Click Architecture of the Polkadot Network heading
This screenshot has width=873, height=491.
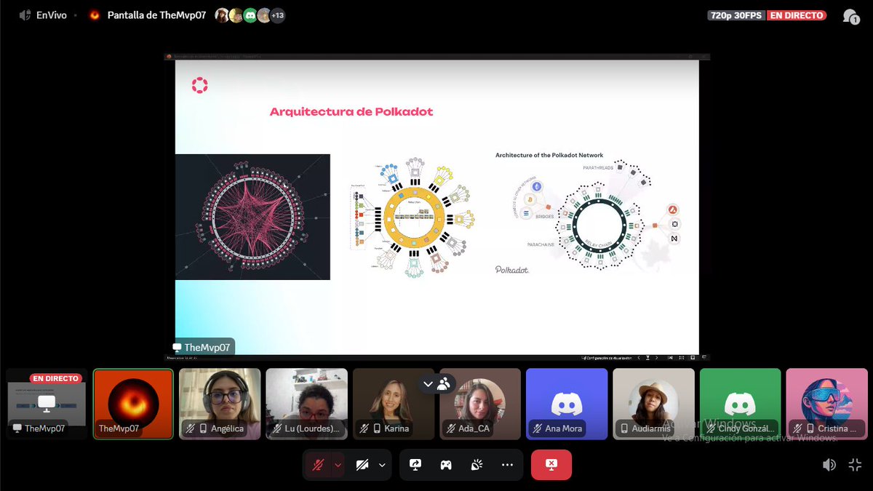click(x=549, y=155)
